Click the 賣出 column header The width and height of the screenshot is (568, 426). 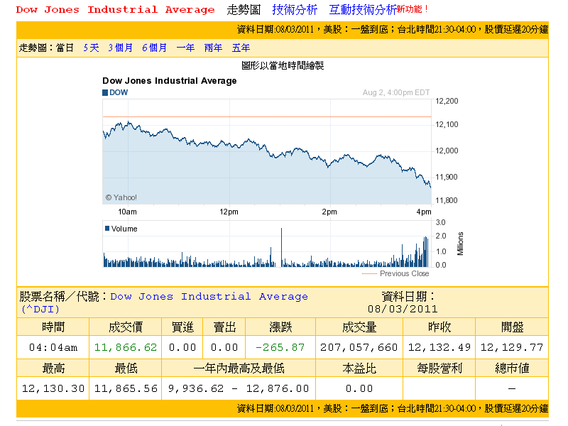click(x=224, y=327)
